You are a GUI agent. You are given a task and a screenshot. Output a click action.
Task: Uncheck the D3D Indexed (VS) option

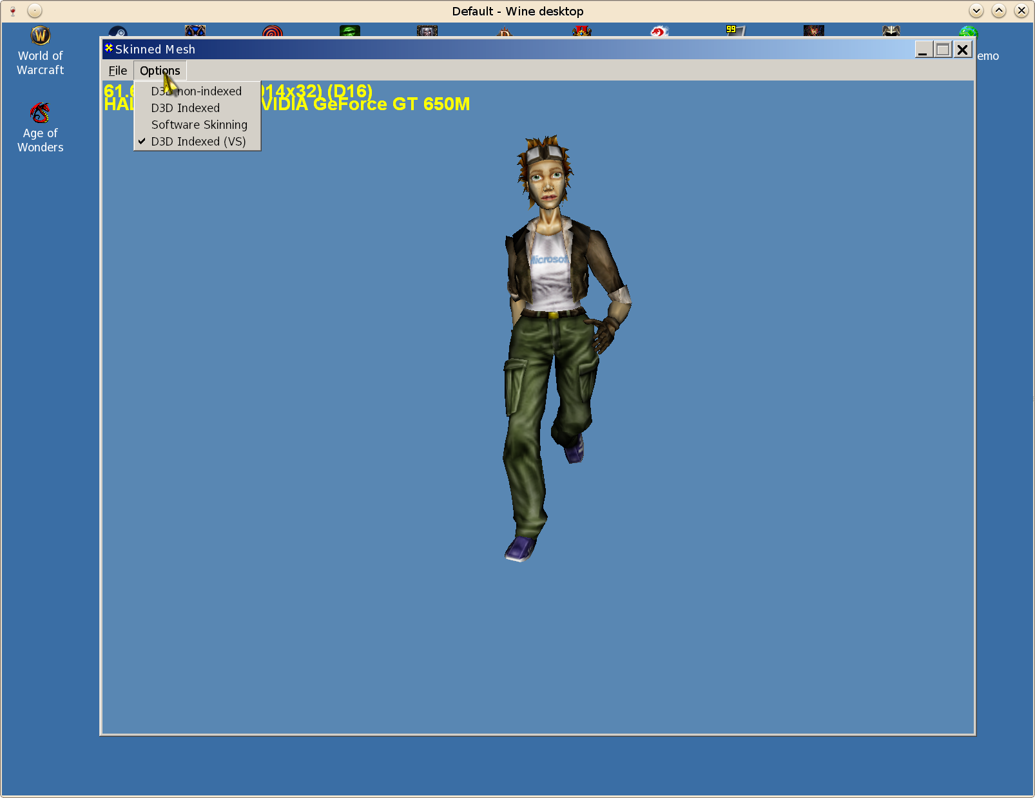[198, 142]
